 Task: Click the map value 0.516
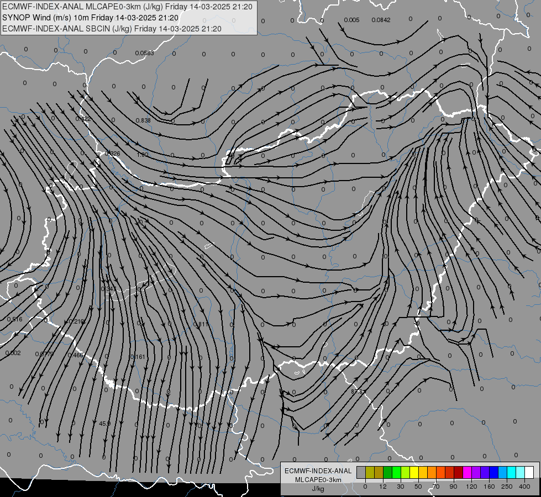(x=14, y=319)
